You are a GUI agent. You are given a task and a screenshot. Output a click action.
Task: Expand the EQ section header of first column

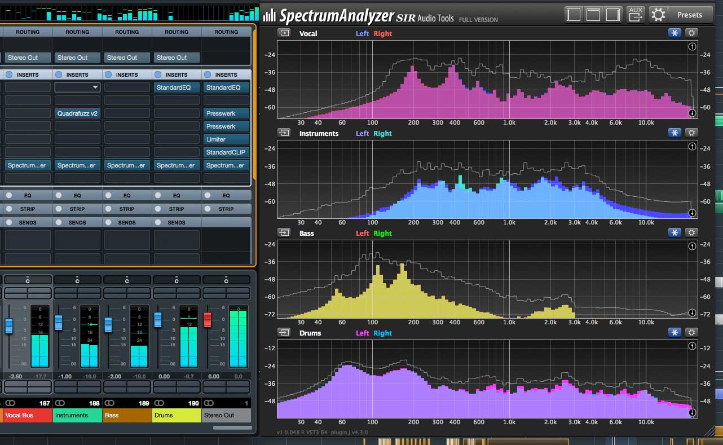pyautogui.click(x=28, y=195)
